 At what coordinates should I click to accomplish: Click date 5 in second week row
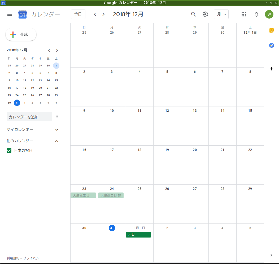[x=167, y=72]
